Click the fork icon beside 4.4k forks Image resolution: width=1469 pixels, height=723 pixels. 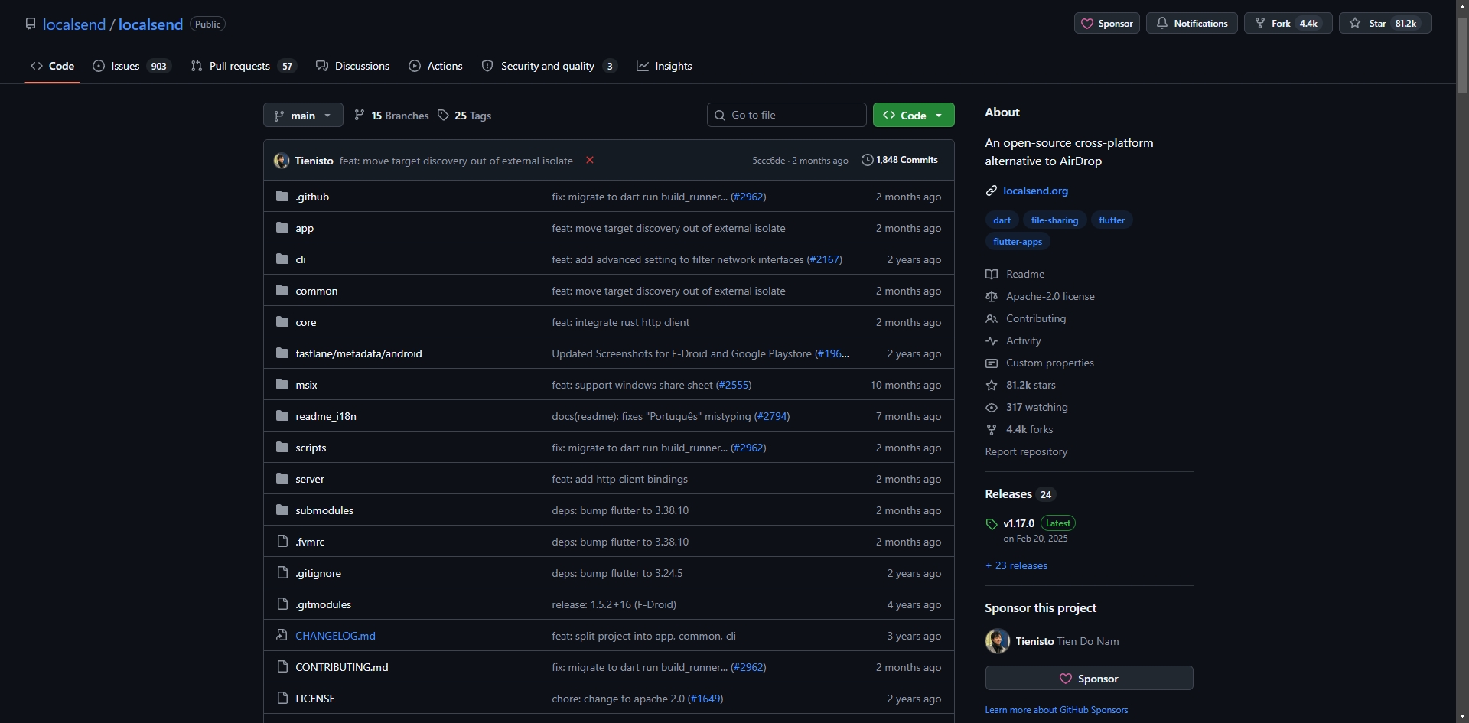pos(992,429)
